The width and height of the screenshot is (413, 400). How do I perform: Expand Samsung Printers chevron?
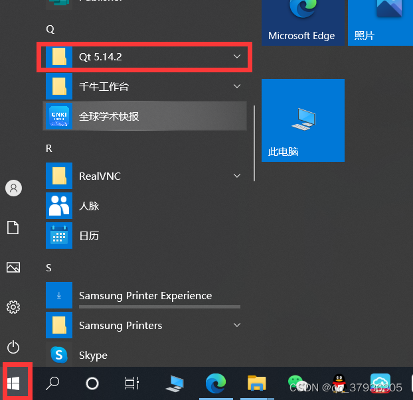click(237, 325)
